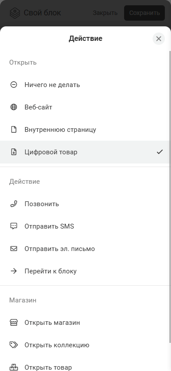Click the tags icon for Открыть коллекцию
The image size is (171, 371).
point(14,345)
